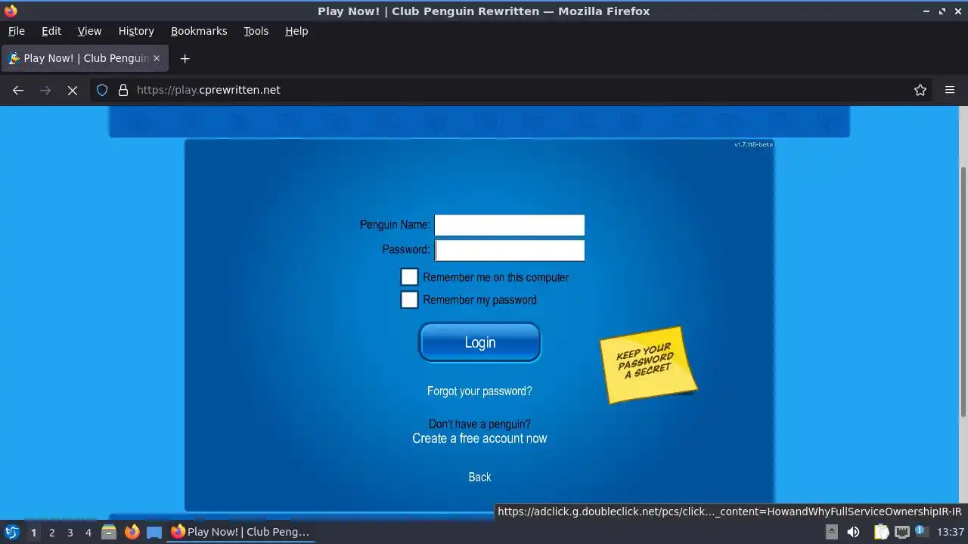This screenshot has height=544, width=968.
Task: Go back to previous page
Action: (18, 90)
